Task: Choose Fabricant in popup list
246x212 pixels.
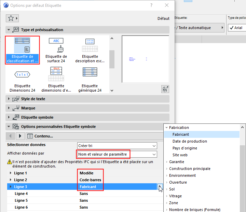Action: 202,134
